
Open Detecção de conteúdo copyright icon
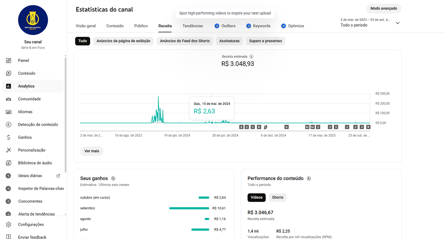[x=9, y=125]
